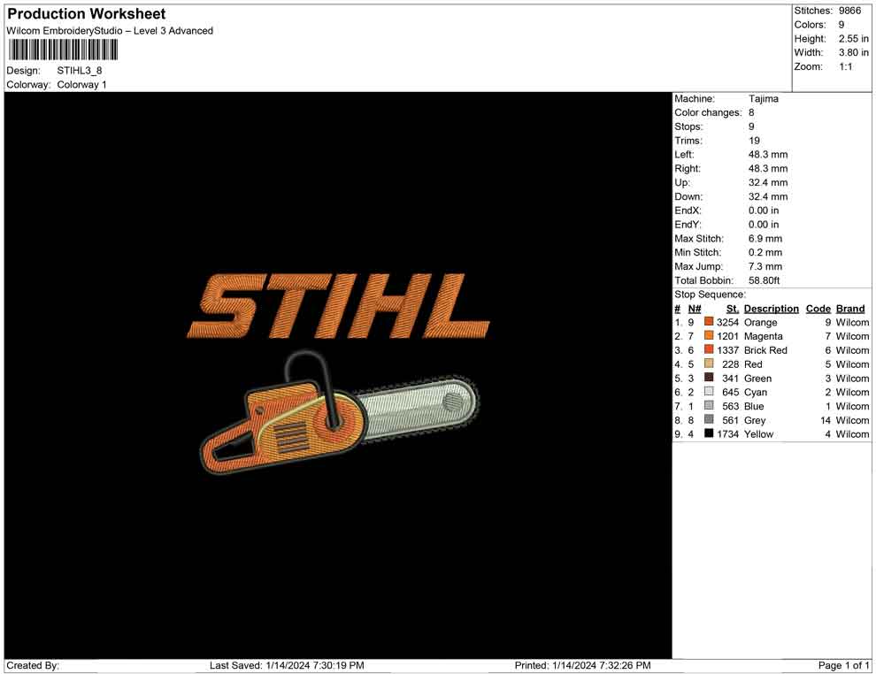Click the Stop Sequence header
This screenshot has height=674, width=876.
(x=708, y=294)
